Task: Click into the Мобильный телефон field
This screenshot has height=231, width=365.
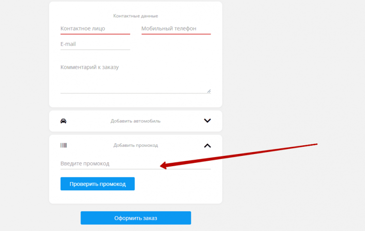Action: [176, 29]
